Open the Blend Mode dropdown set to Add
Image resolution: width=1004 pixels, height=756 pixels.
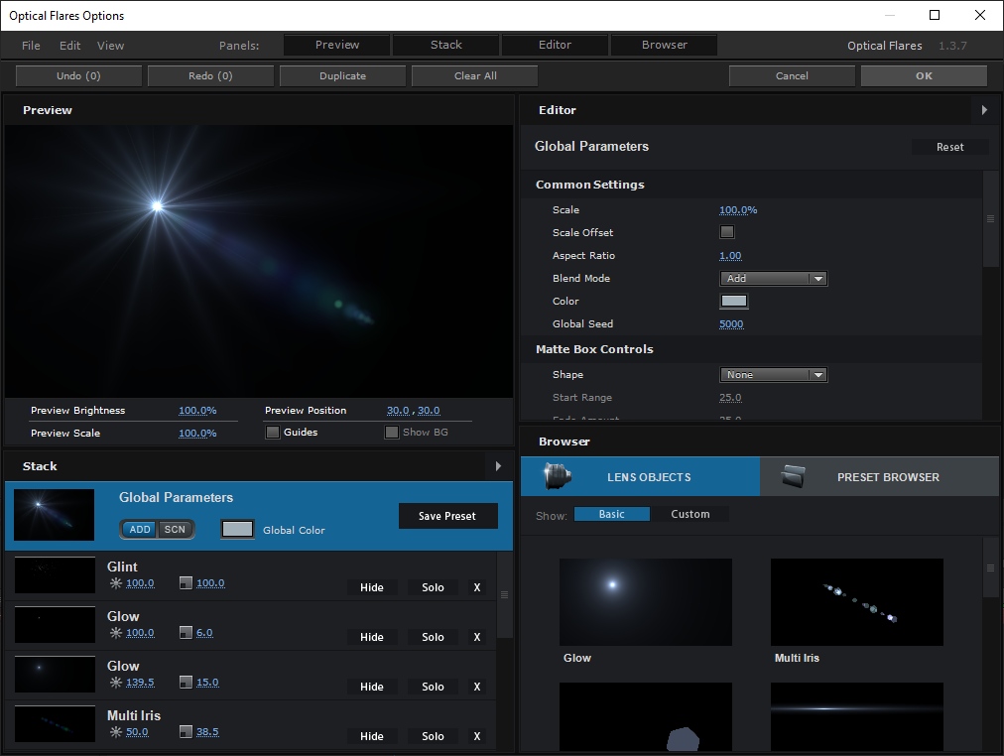[774, 279]
